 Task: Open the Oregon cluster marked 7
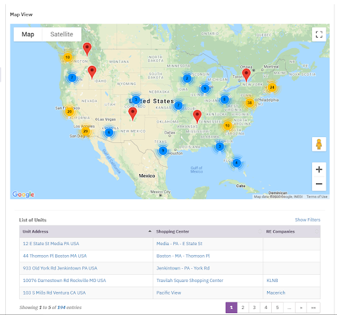click(72, 78)
